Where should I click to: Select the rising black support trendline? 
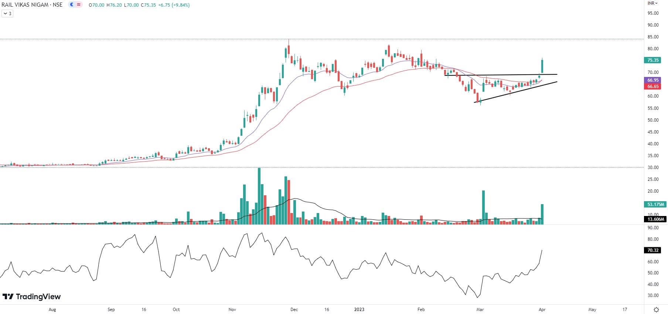pos(515,92)
